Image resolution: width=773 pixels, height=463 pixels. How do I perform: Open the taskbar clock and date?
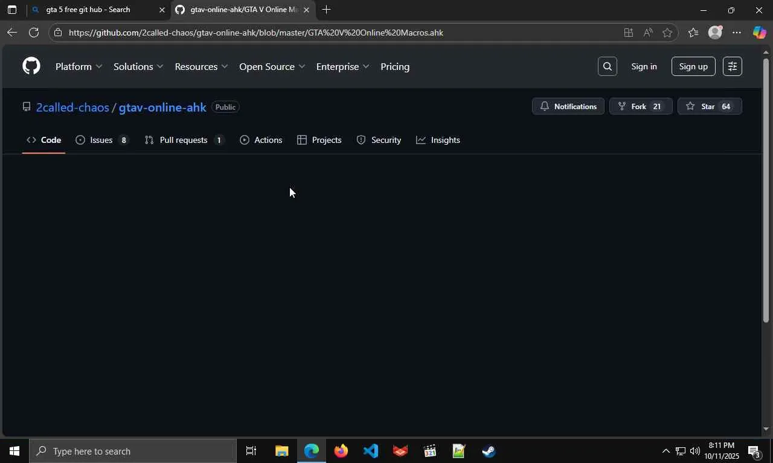[720, 451]
